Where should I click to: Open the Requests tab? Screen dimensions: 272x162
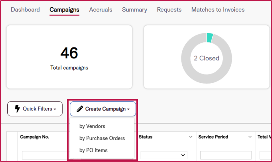(169, 10)
